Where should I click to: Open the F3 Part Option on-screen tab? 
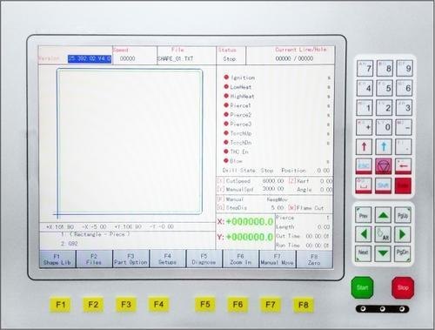point(130,259)
